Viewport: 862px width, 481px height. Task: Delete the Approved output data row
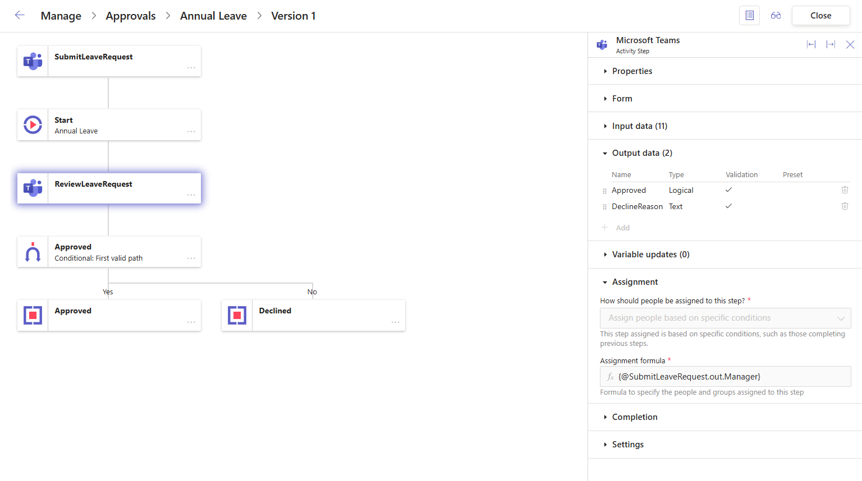pos(845,190)
